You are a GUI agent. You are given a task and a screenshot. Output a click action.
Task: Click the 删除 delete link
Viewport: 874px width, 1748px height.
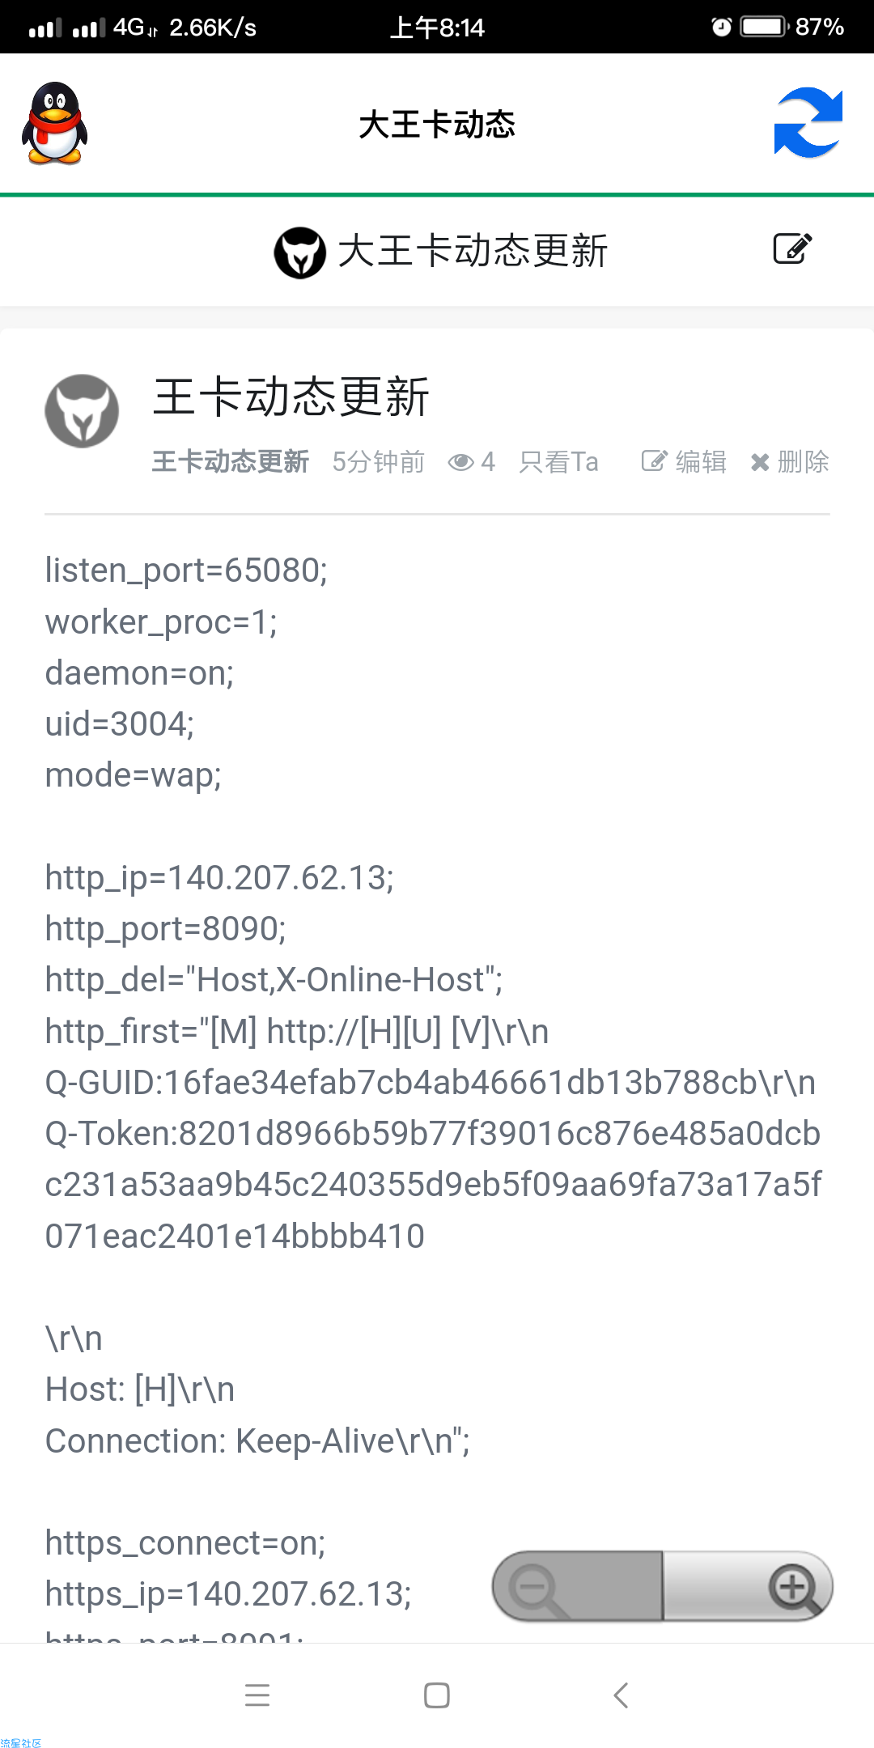pyautogui.click(x=789, y=461)
